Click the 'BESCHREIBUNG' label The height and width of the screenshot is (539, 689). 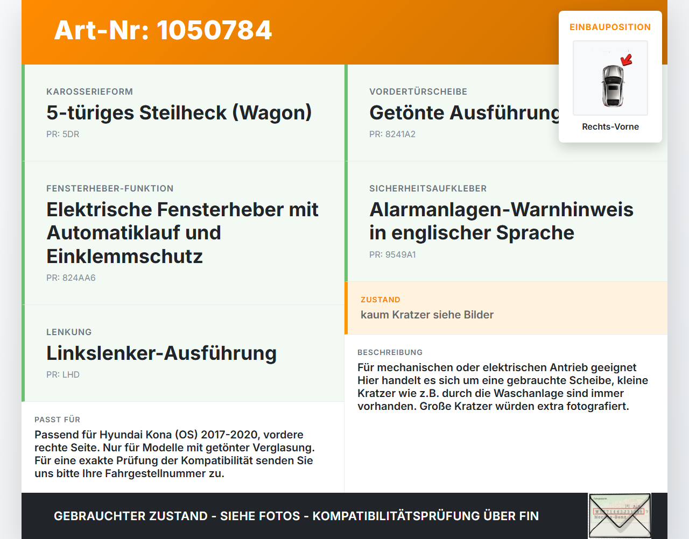point(390,352)
